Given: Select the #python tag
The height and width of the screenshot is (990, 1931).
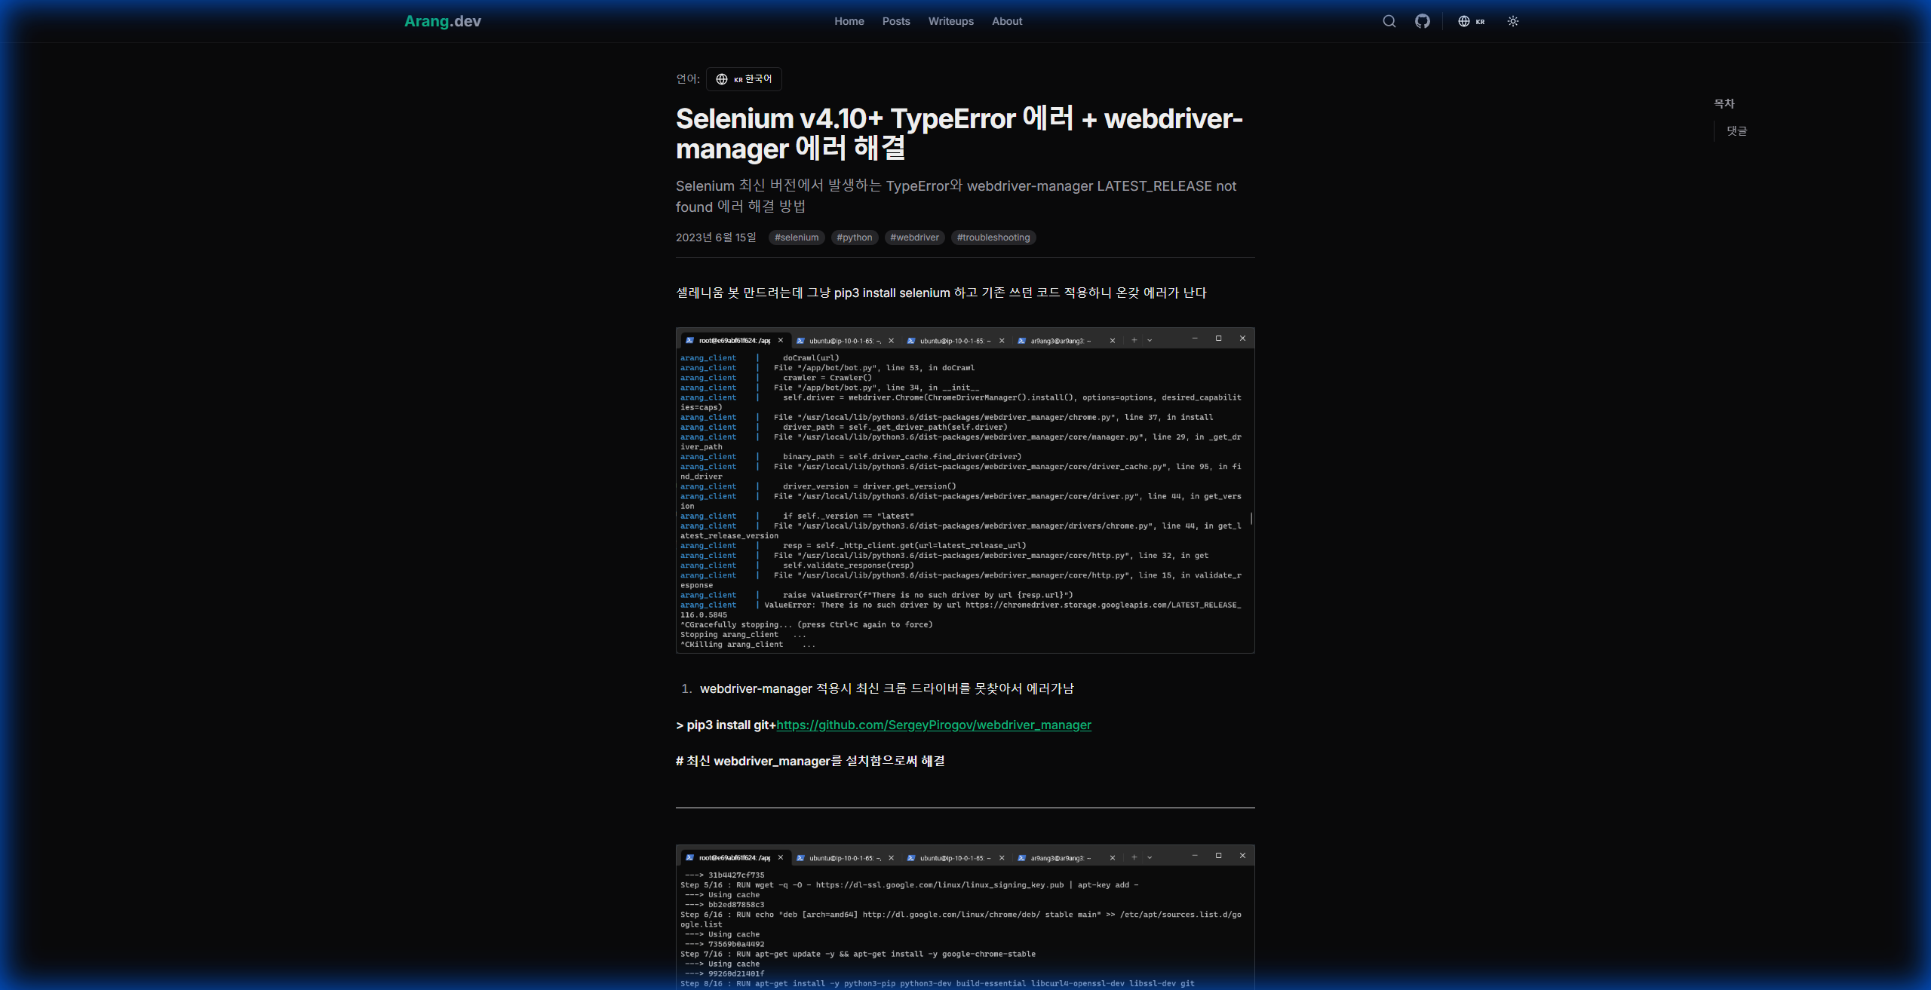Looking at the screenshot, I should [855, 238].
